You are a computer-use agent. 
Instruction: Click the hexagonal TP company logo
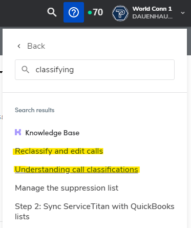tap(120, 13)
